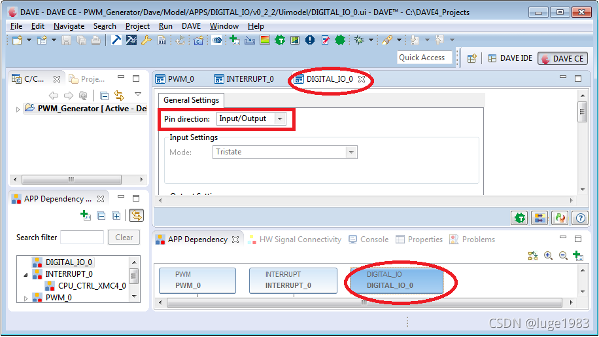Image resolution: width=599 pixels, height=337 pixels.
Task: Click the green chip T pin mapping icon
Action: (x=280, y=40)
